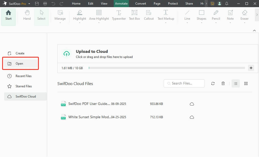
Task: Open the Manage annotations tool
Action: pyautogui.click(x=60, y=15)
